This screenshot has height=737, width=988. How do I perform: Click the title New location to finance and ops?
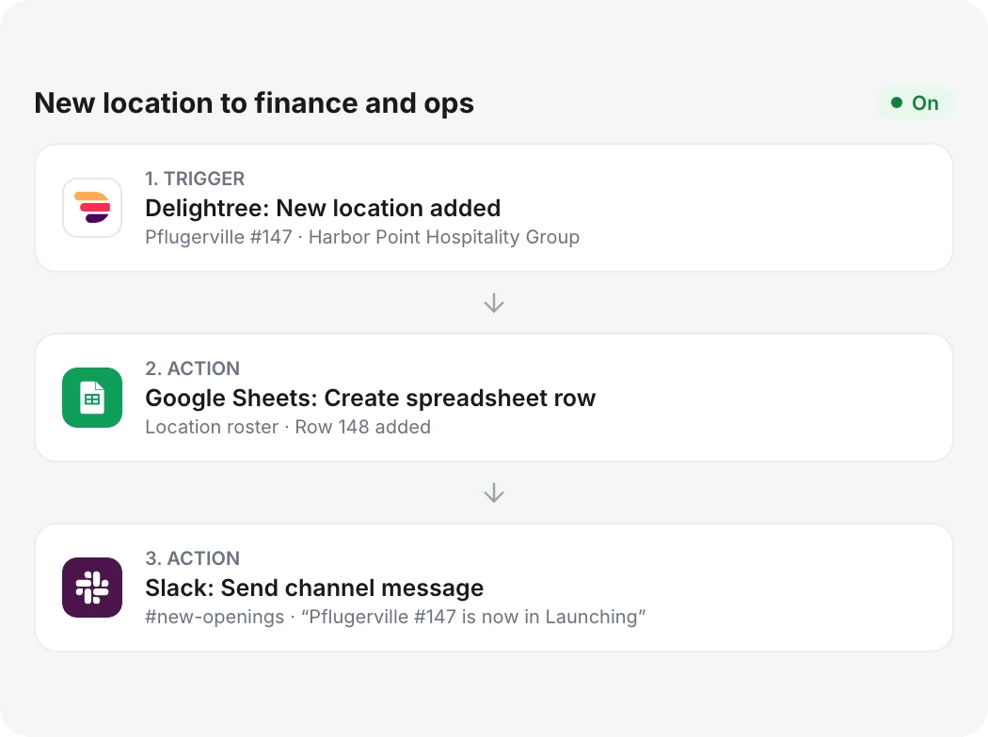(254, 103)
